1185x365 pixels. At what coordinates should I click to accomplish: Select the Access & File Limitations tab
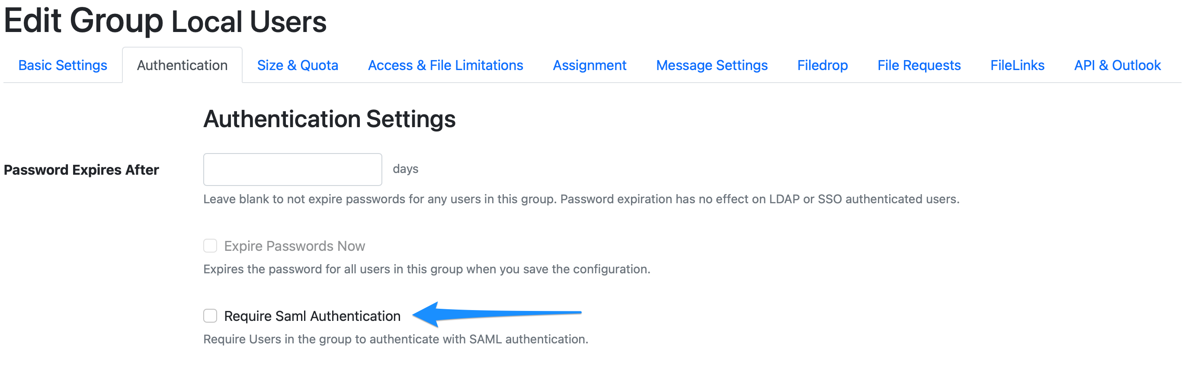click(x=445, y=65)
